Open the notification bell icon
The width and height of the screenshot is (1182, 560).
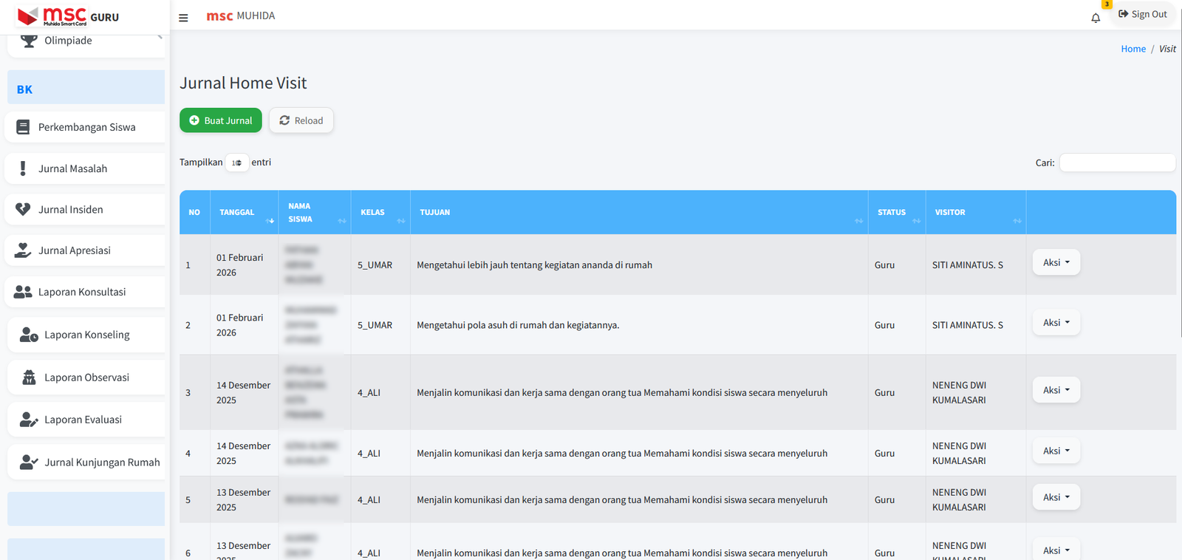(1096, 18)
